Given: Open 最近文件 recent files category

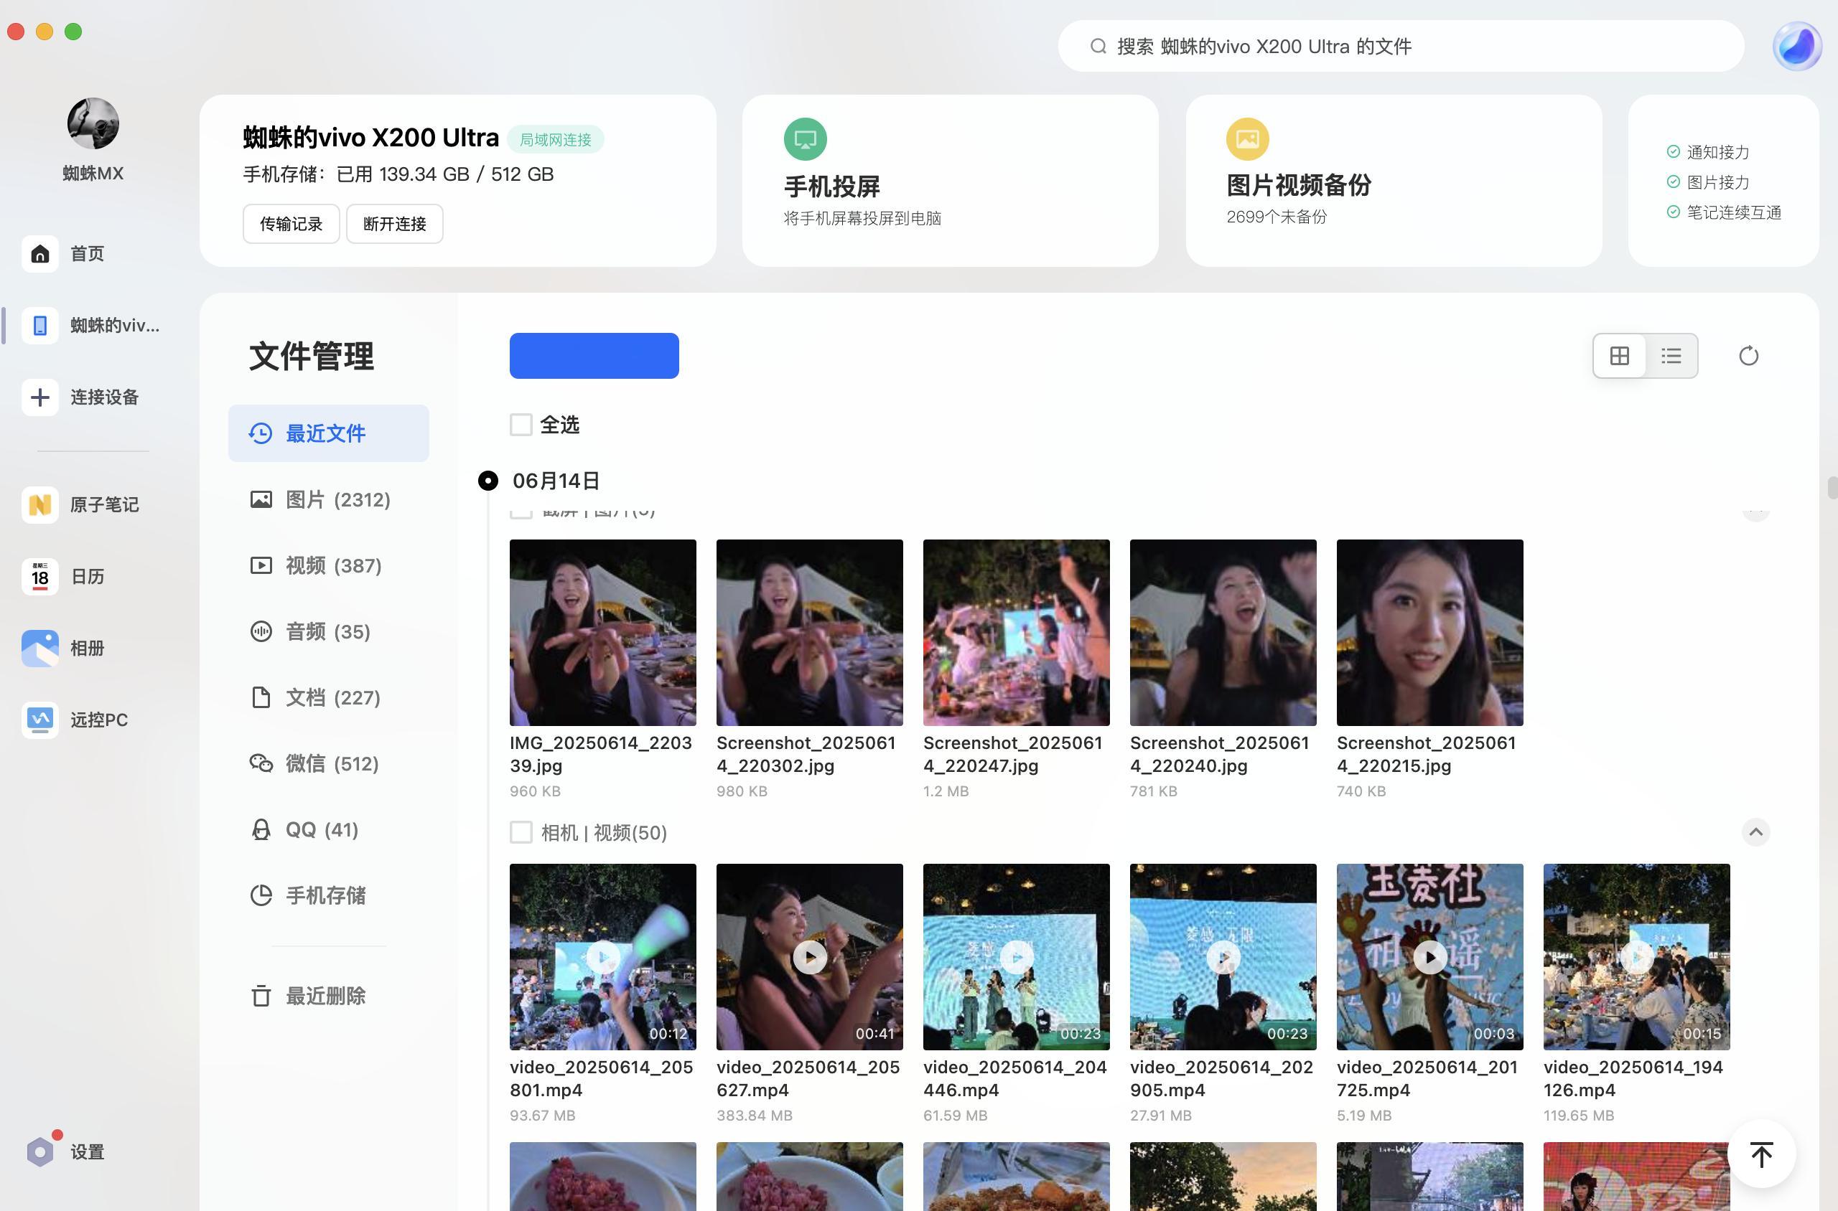Looking at the screenshot, I should tap(329, 433).
